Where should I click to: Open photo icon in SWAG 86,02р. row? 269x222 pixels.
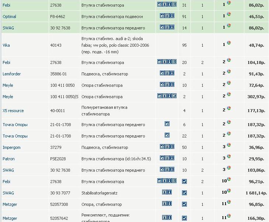click(x=162, y=27)
